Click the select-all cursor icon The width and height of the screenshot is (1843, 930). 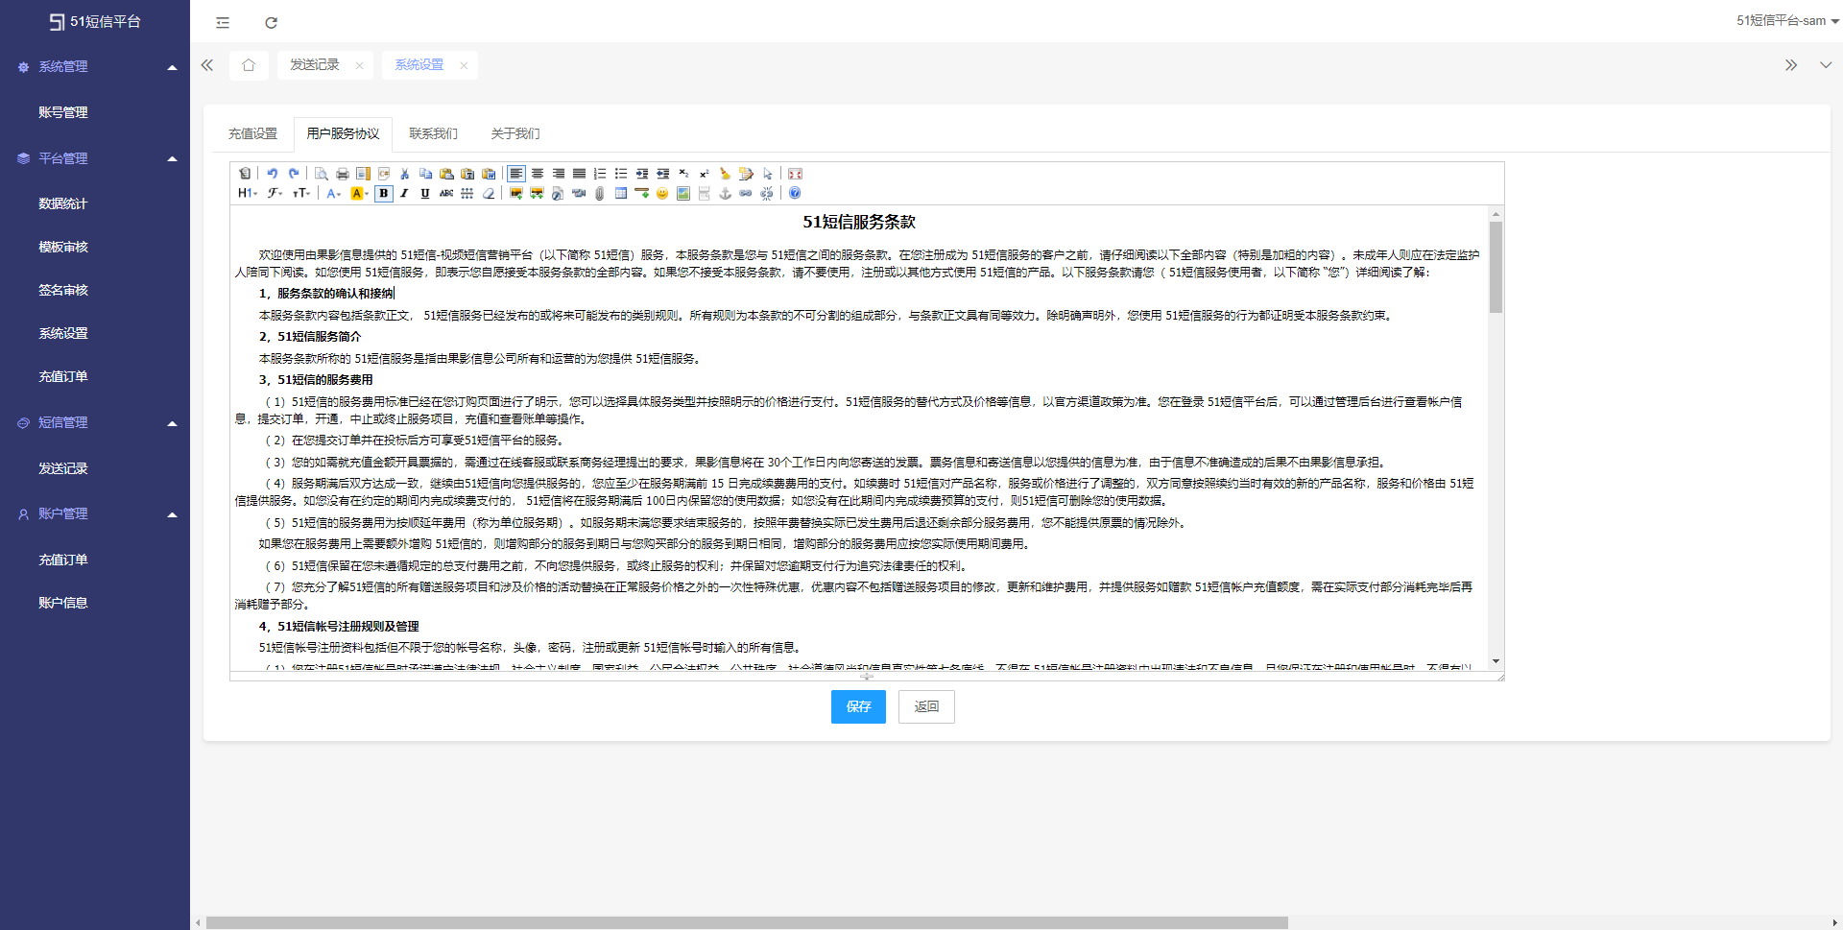(768, 174)
